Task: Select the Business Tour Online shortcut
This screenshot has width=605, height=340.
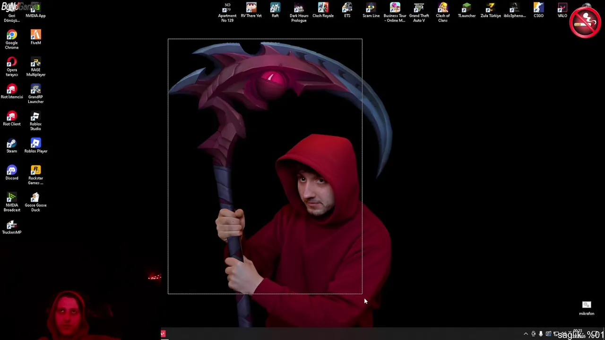Action: (x=395, y=12)
